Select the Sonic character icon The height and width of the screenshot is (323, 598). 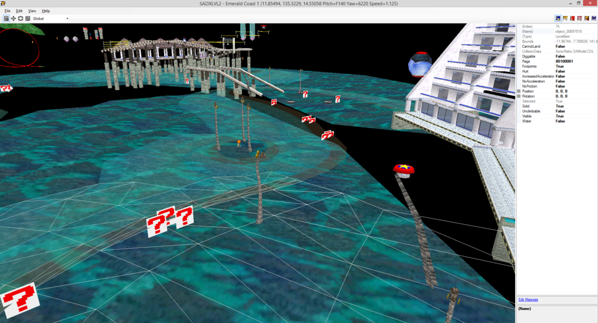click(558, 19)
